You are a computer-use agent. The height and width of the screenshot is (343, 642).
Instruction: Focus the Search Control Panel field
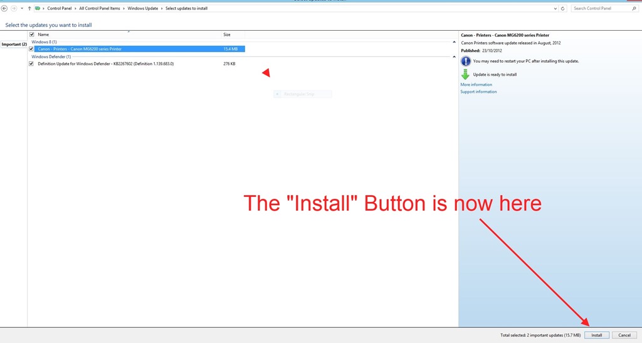[601, 8]
